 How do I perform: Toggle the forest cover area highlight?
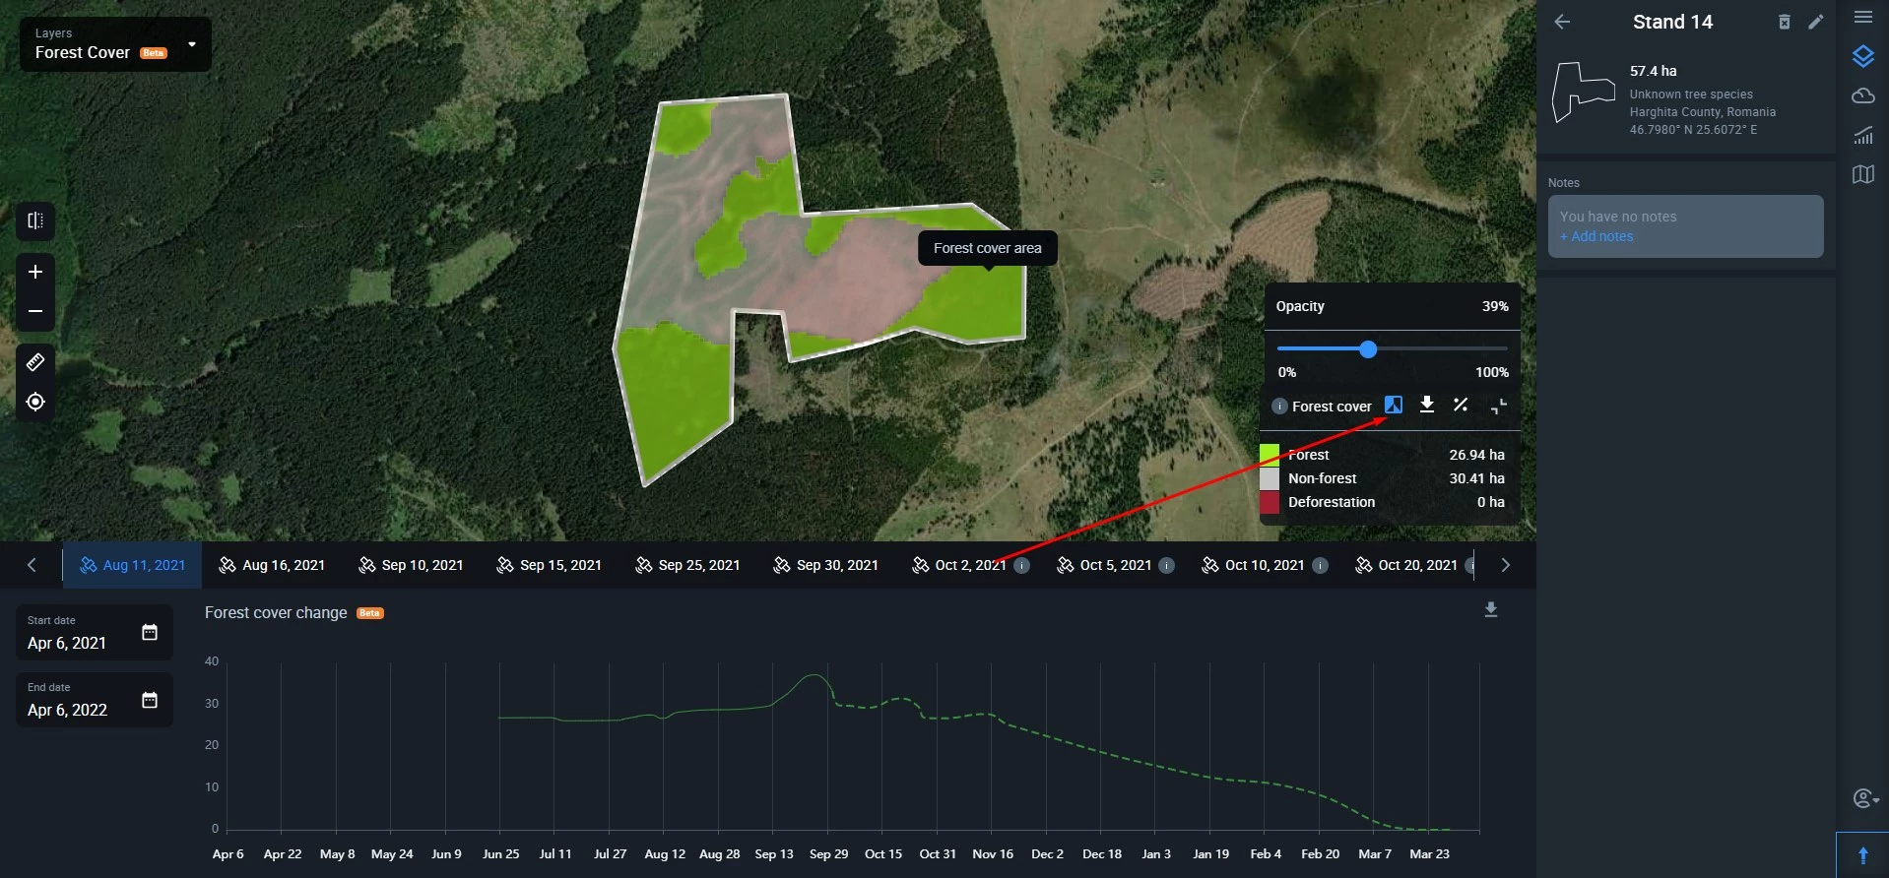point(1393,405)
